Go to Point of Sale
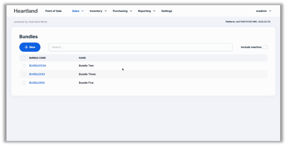 [x=53, y=11]
